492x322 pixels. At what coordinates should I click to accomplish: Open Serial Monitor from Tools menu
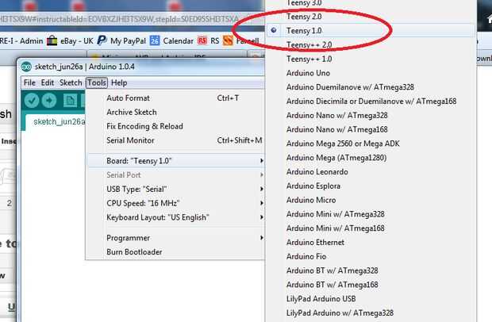tap(175, 140)
